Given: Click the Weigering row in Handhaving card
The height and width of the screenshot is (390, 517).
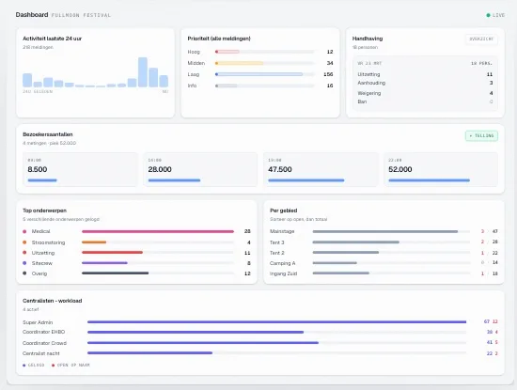Looking at the screenshot, I should coord(425,93).
